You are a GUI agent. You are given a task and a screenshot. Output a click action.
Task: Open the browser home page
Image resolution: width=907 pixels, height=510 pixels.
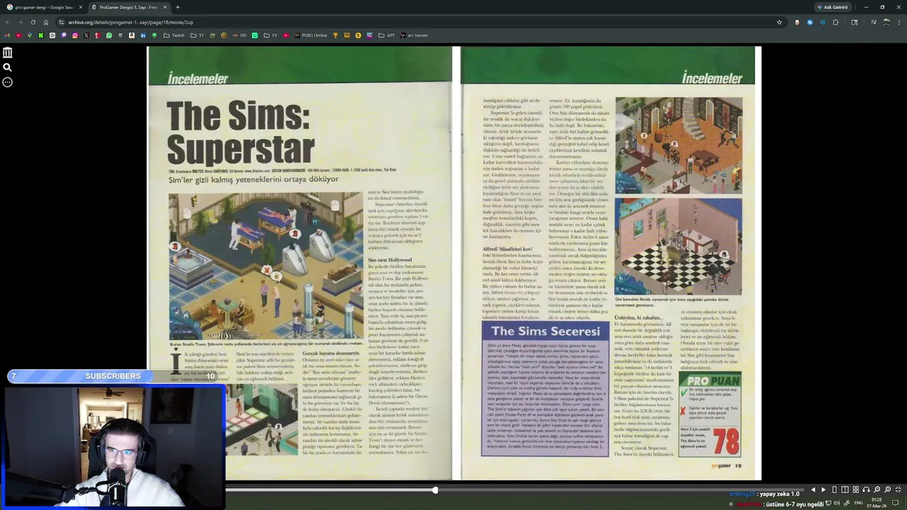click(46, 22)
